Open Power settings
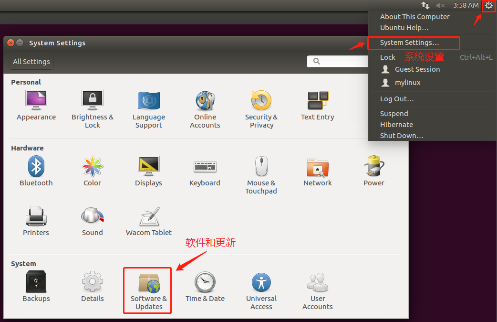This screenshot has width=497, height=322. coord(374,171)
